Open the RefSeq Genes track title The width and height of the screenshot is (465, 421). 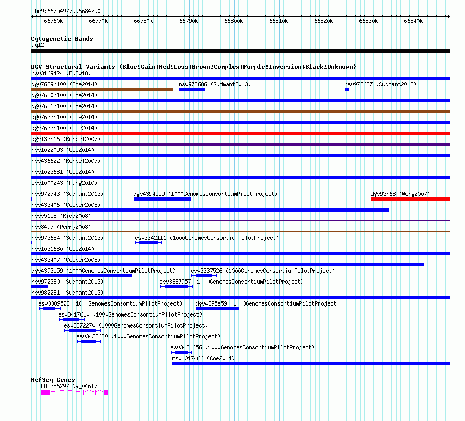point(53,380)
